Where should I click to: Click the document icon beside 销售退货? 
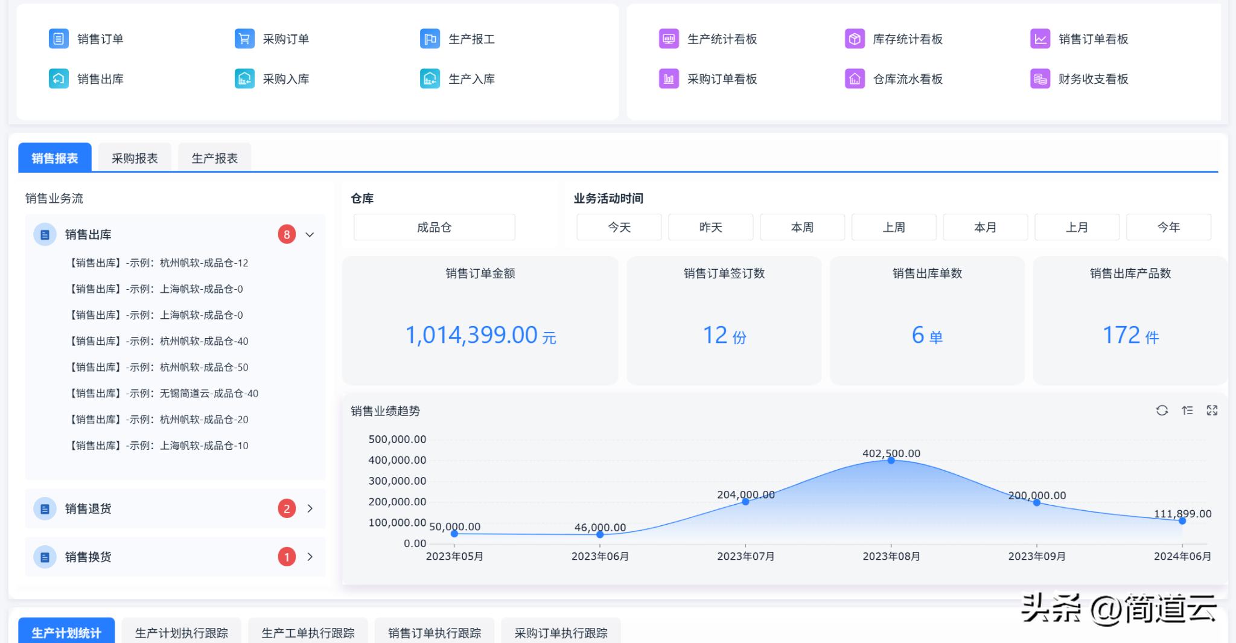pos(45,508)
